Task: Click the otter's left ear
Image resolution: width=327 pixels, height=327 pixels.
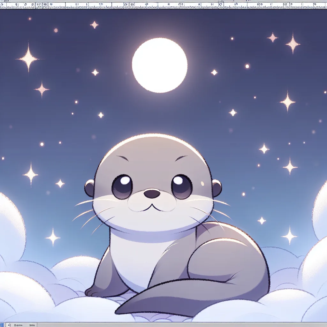Action: [x=89, y=188]
